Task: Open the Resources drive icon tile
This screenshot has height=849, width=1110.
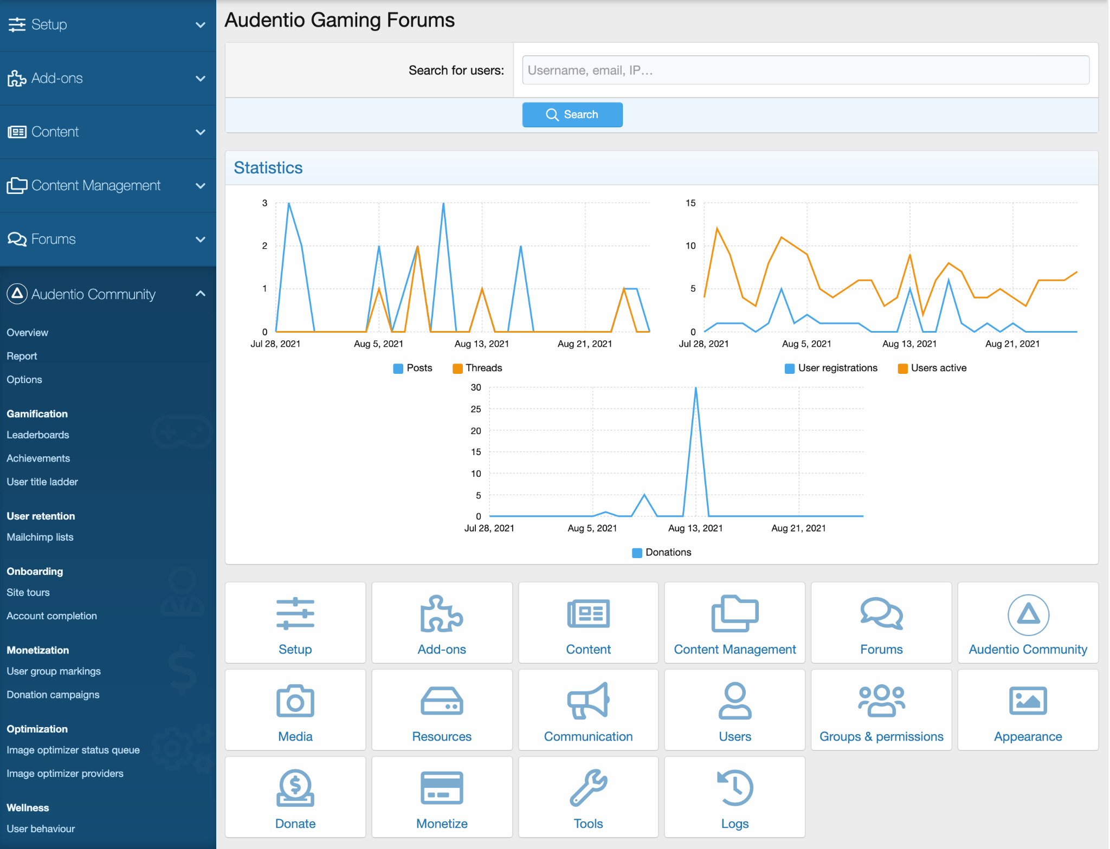Action: (442, 701)
